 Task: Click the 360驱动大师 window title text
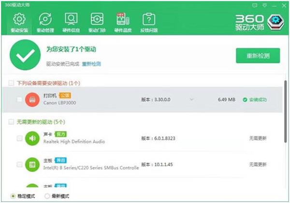[17, 5]
